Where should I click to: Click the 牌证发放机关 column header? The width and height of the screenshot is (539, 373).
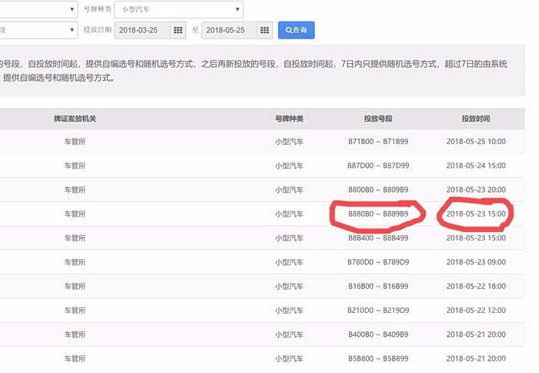point(75,119)
